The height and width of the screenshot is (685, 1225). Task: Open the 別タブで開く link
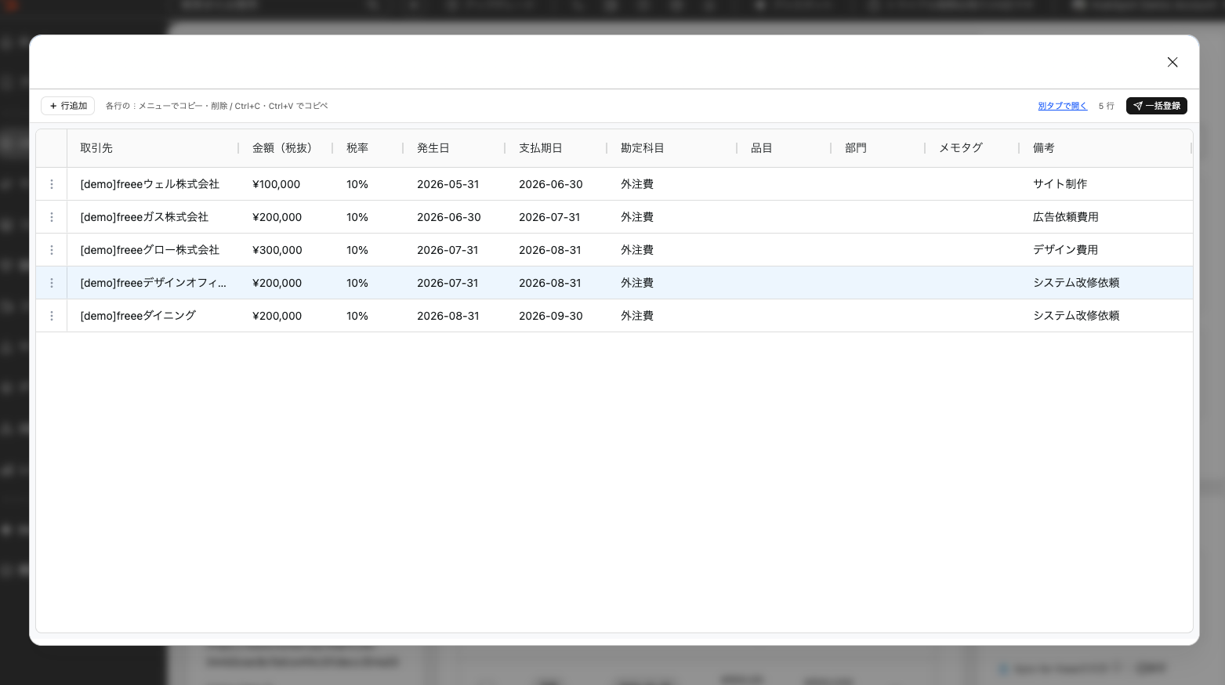tap(1062, 106)
